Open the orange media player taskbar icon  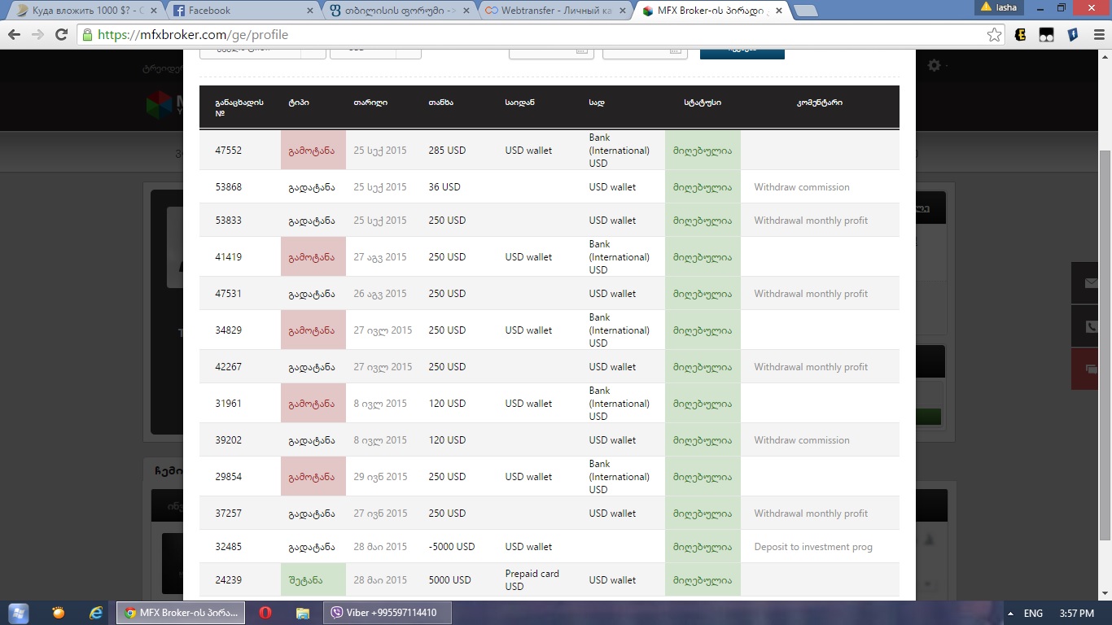pos(59,613)
